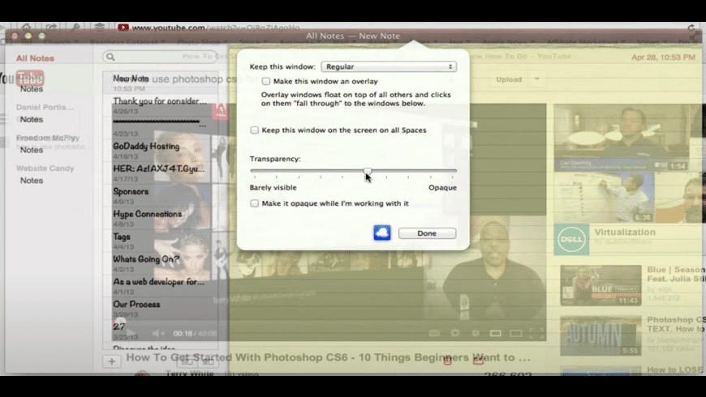Open the Keep this window dropdown
The image size is (706, 397).
(389, 66)
